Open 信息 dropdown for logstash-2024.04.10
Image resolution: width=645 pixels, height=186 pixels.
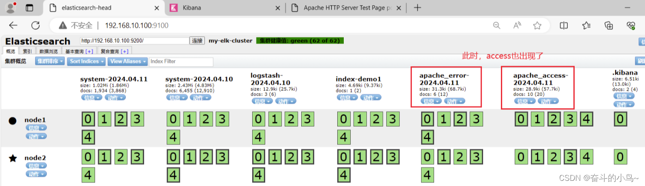(262, 101)
